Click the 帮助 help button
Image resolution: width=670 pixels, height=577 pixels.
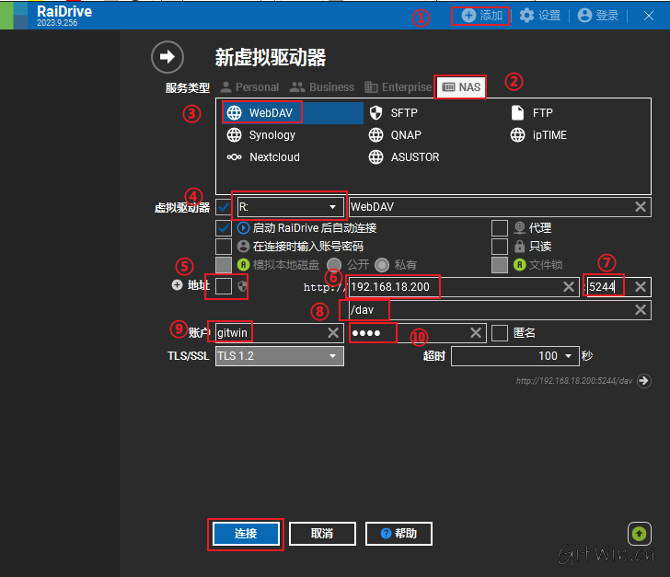[399, 534]
